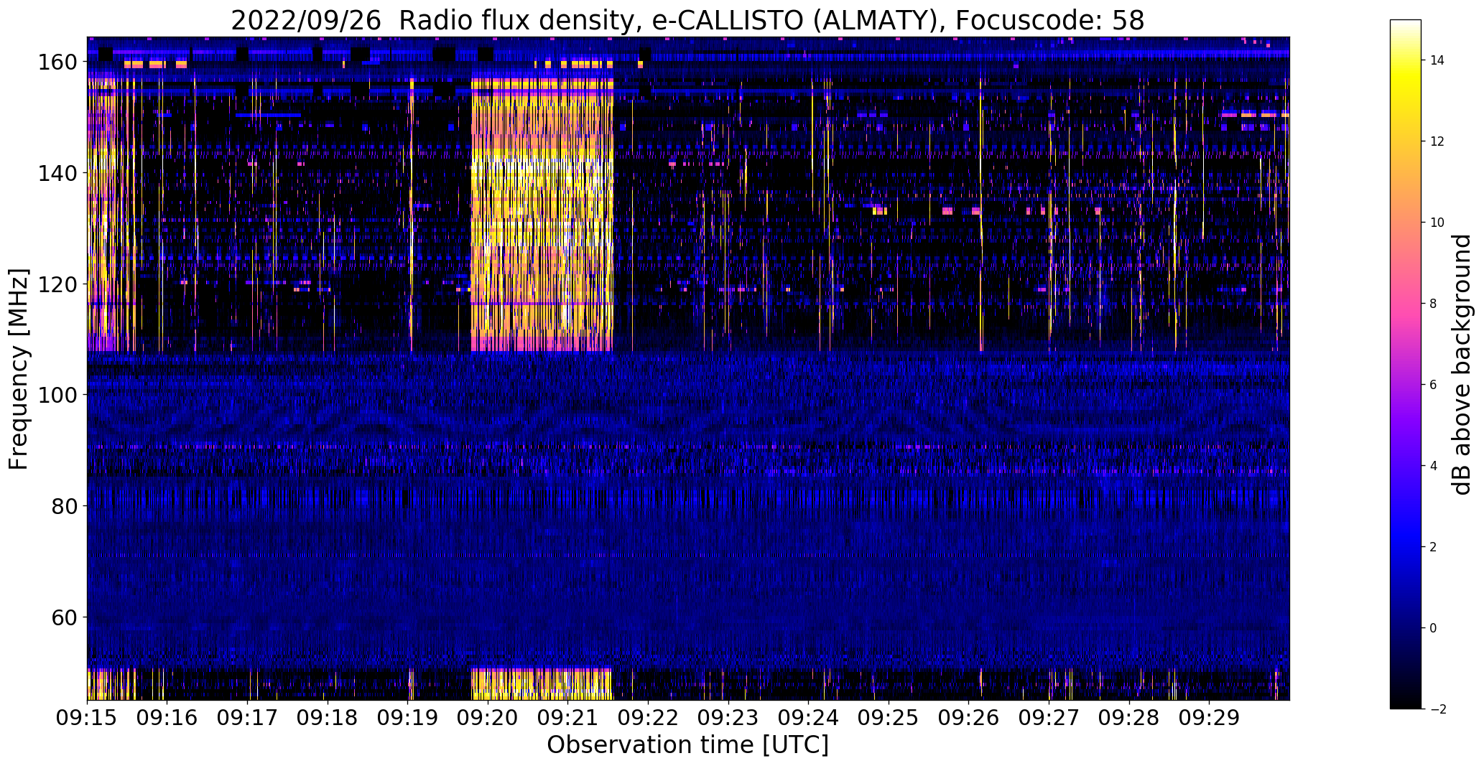Screen dimensions: 1484x766
Task: Click the plot title mentioning e-CALLISTO (ALMATY)
Action: coord(687,21)
